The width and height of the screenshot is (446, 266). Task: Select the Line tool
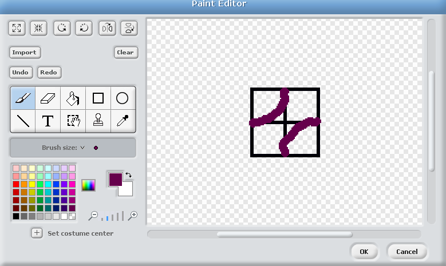coord(22,121)
